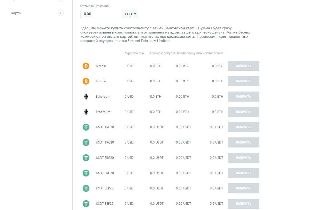Click the second Ethereum row's diamond icon
This screenshot has width=328, height=210.
tap(86, 112)
